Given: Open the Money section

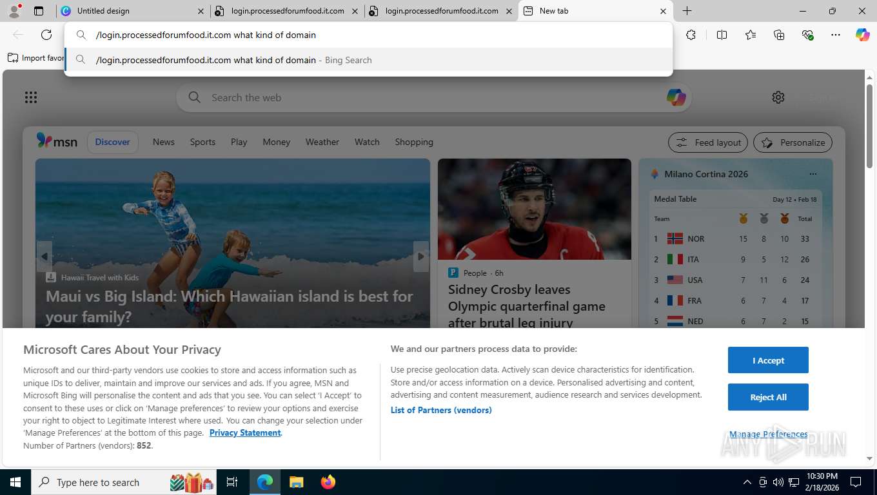Looking at the screenshot, I should coord(277,142).
